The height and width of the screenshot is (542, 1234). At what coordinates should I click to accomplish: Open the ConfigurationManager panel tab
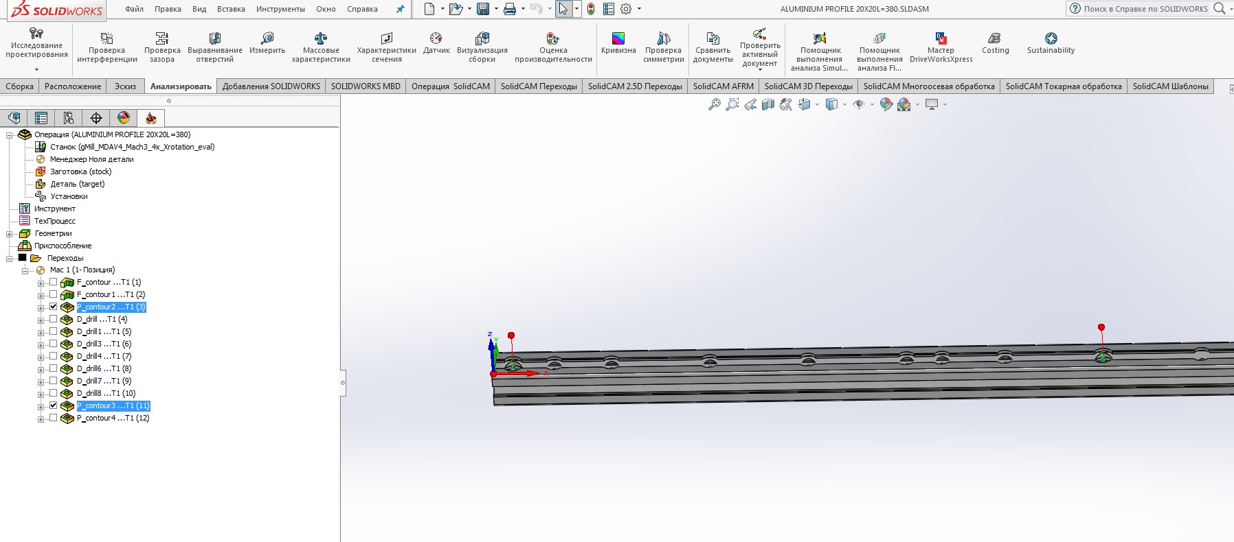coord(69,118)
